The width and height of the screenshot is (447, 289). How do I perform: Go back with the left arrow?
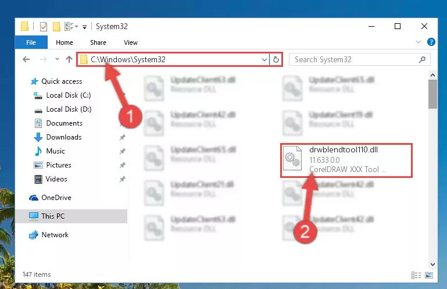click(26, 59)
